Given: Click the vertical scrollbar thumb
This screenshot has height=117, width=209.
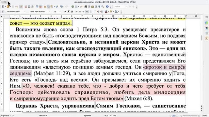Looking at the screenshot, I should coord(201,38).
